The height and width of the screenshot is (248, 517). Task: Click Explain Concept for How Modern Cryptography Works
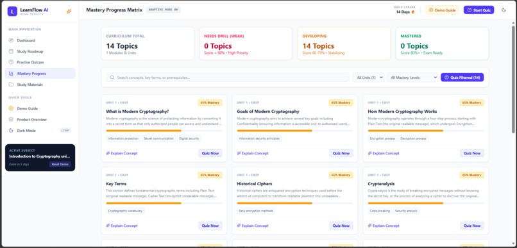point(384,153)
